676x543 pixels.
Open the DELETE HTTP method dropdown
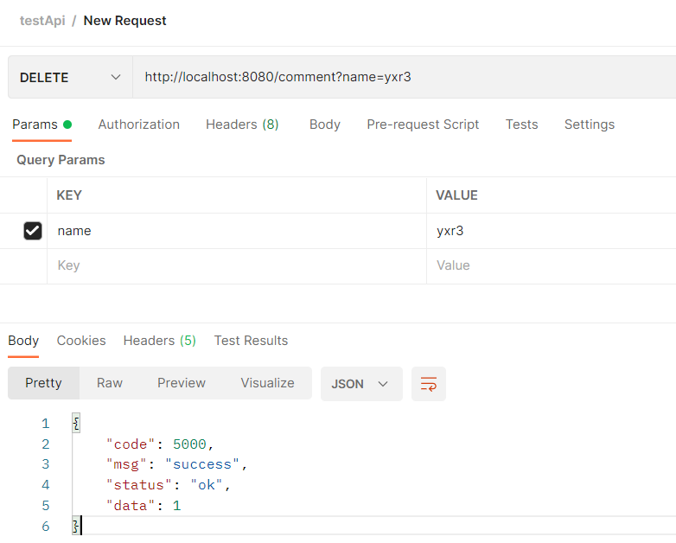pyautogui.click(x=70, y=77)
